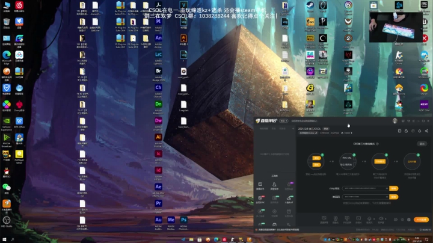Screen dimensions: 433x243
Task: Open the Adobe Lightroom Classic LrC shortcut
Action: pyautogui.click(x=158, y=57)
